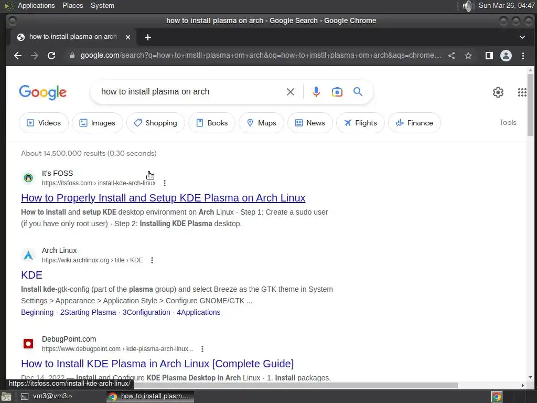The height and width of the screenshot is (403, 537).
Task: Open the Chrome profile avatar
Action: pyautogui.click(x=506, y=56)
